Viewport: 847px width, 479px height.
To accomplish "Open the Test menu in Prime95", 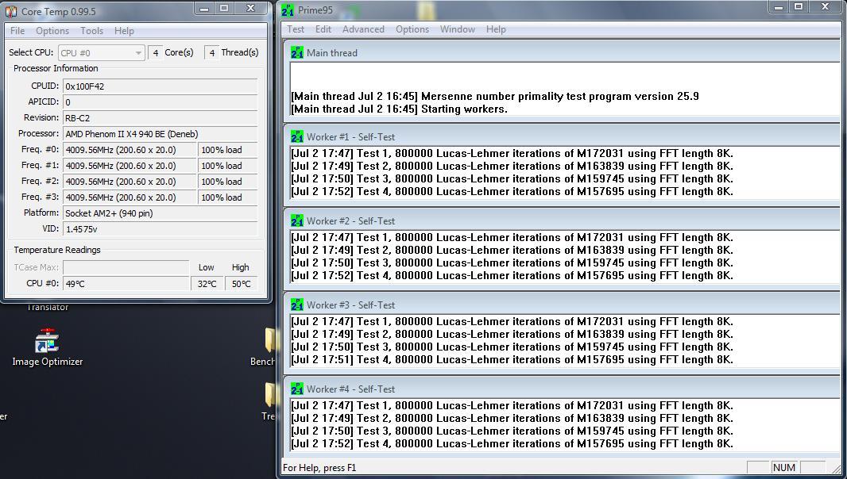I will tap(296, 29).
